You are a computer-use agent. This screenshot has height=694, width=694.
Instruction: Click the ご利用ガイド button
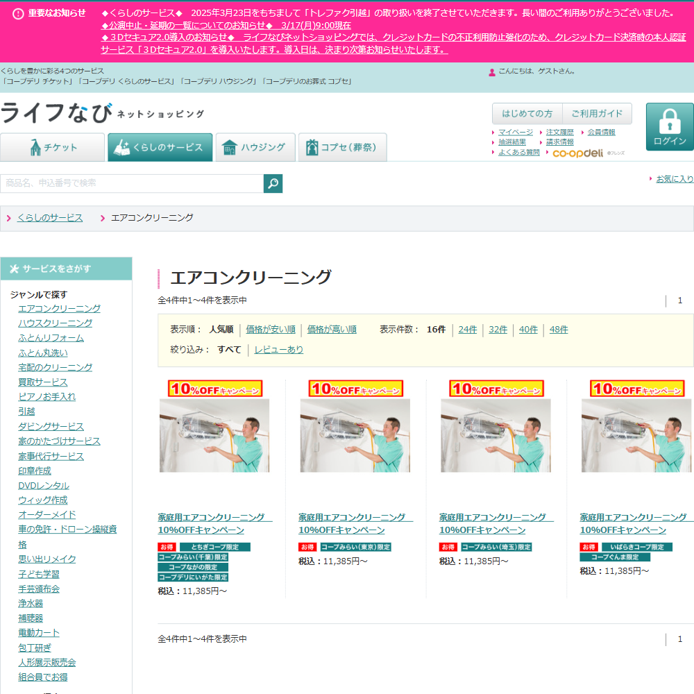pyautogui.click(x=597, y=113)
